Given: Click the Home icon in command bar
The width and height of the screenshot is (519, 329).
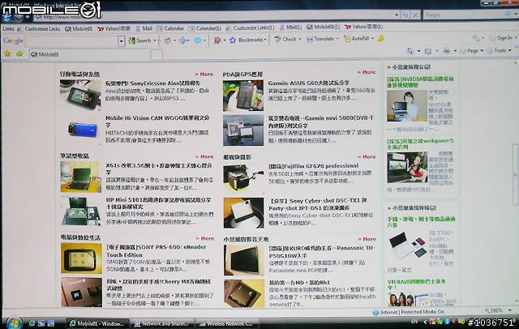Looking at the screenshot, I should (410, 51).
